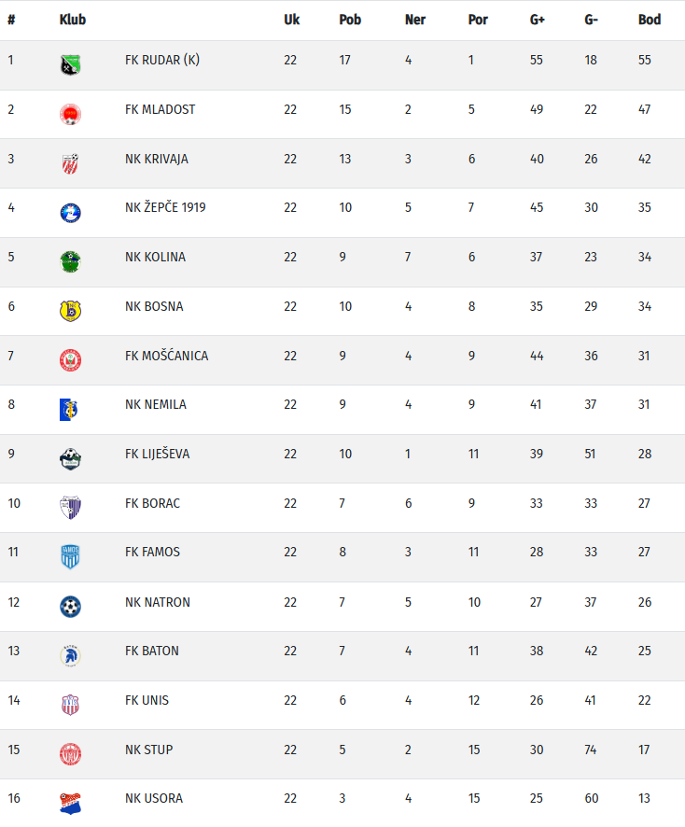Click the NK Bosna club badge
The image size is (685, 827).
(70, 311)
